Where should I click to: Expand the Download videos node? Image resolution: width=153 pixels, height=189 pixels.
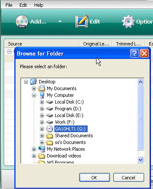click(x=34, y=156)
